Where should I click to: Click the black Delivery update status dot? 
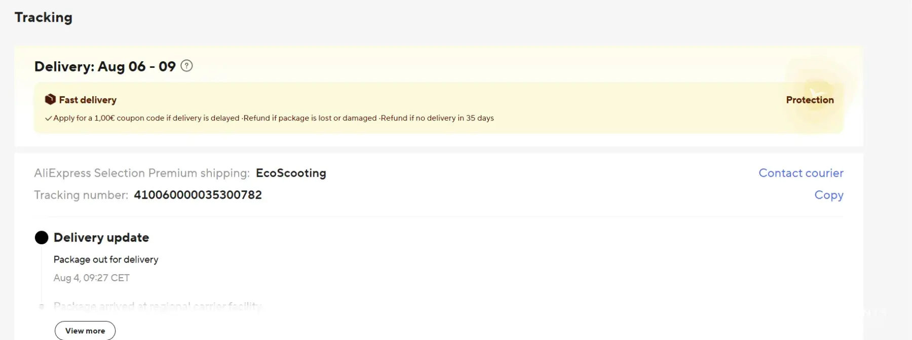click(x=42, y=238)
